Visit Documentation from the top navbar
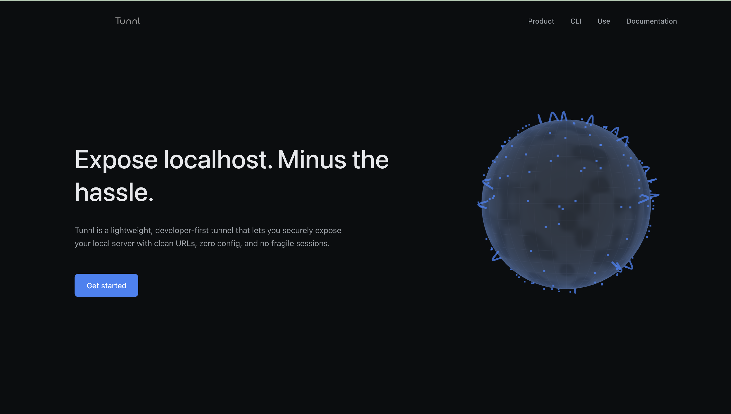The width and height of the screenshot is (731, 414). (x=652, y=21)
